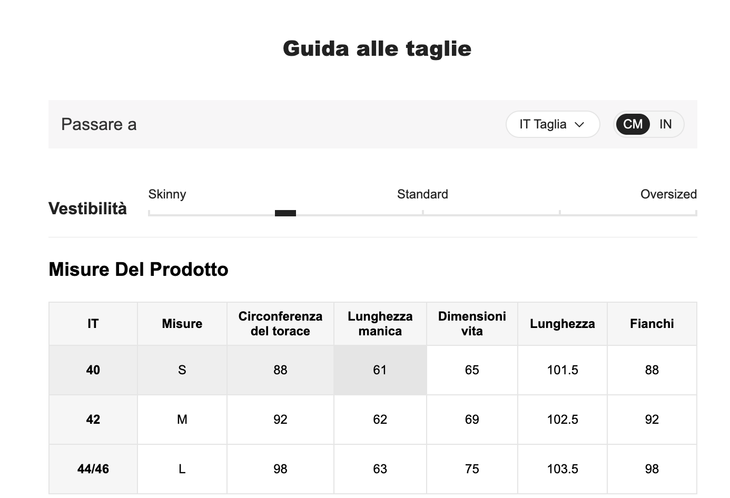This screenshot has width=730, height=498.
Task: Click the size M measurement cell
Action: pyautogui.click(x=182, y=420)
